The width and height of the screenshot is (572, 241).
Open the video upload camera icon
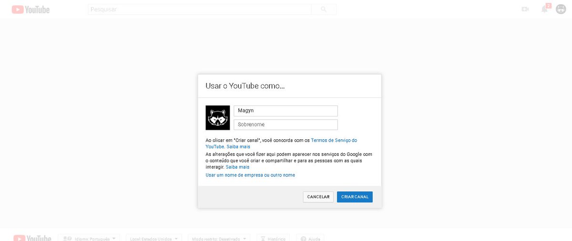click(525, 9)
